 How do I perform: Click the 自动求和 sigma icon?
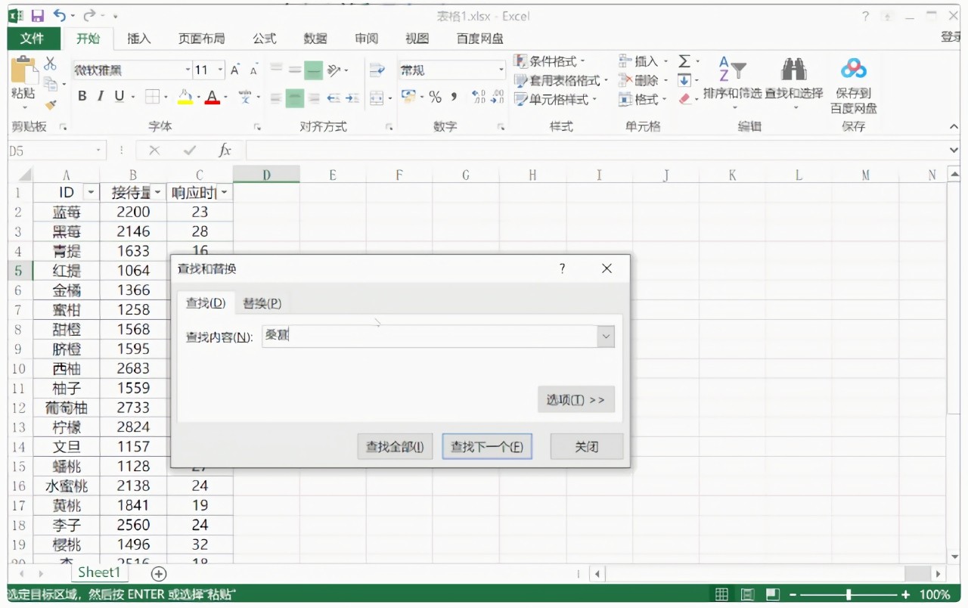click(x=683, y=60)
